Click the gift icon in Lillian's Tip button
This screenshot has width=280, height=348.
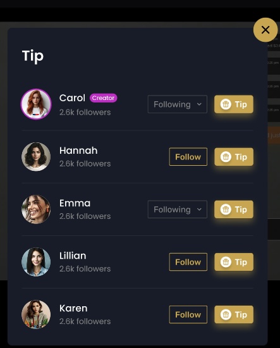pyautogui.click(x=226, y=262)
